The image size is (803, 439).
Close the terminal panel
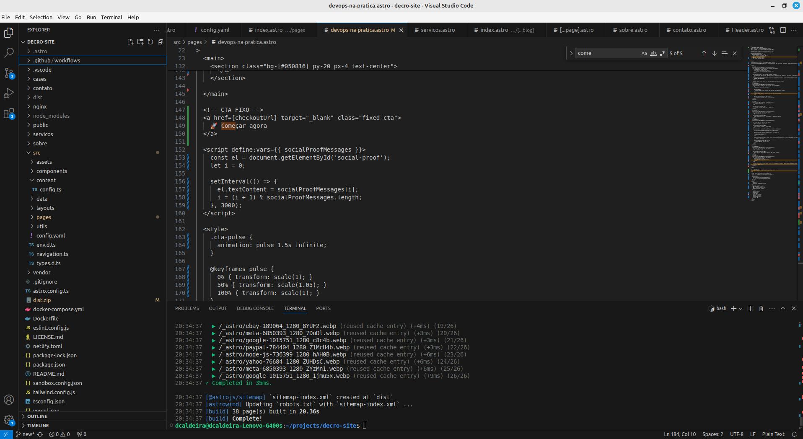(x=794, y=308)
